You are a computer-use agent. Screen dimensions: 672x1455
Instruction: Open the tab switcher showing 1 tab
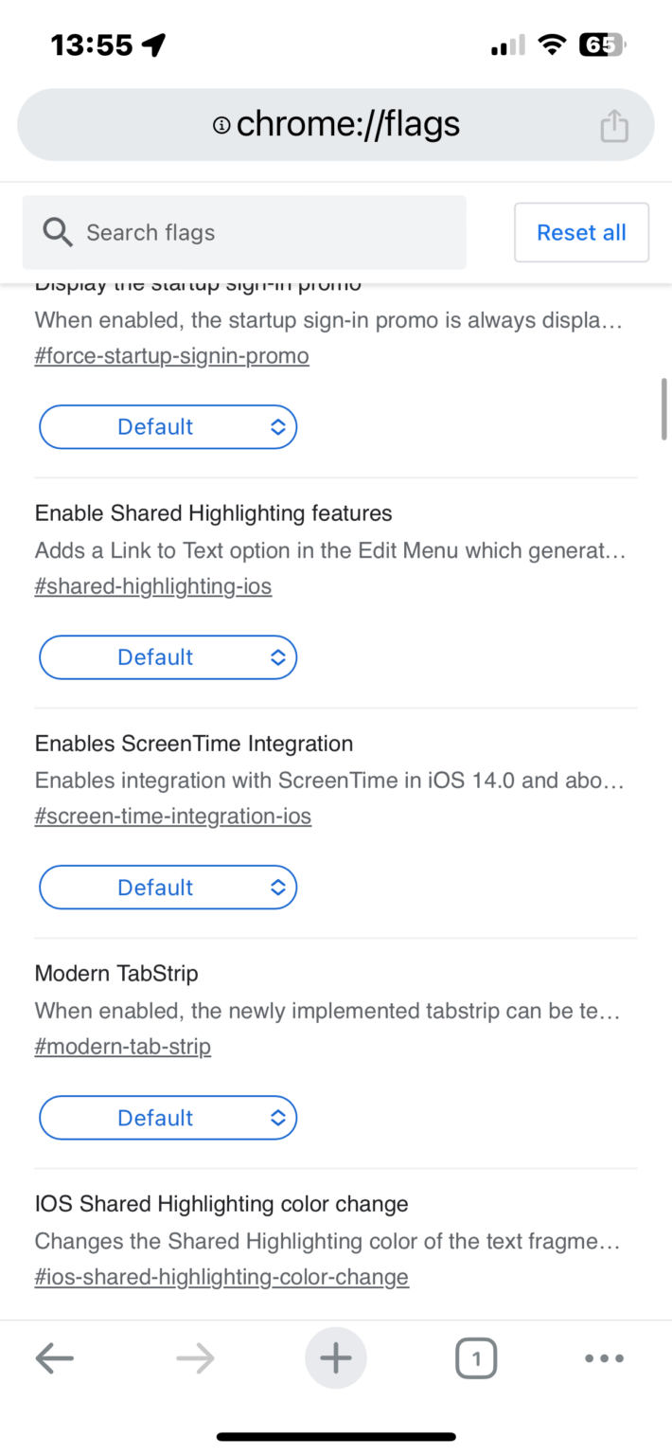476,1357
